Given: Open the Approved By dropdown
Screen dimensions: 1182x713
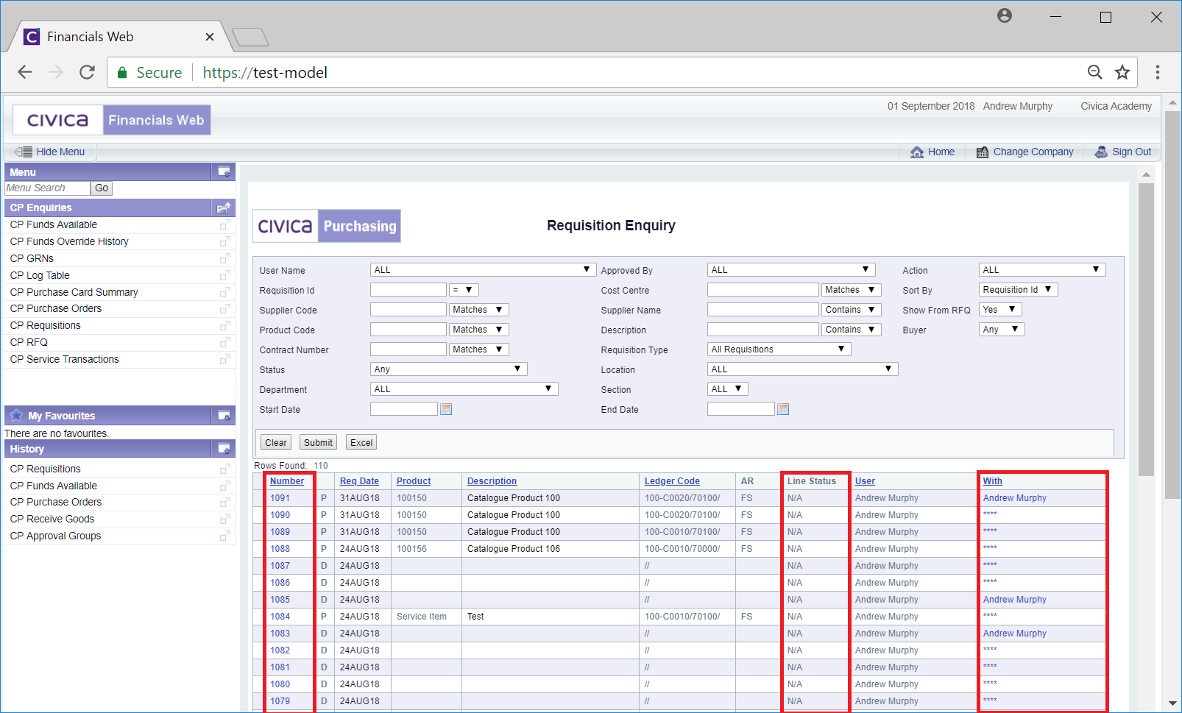Looking at the screenshot, I should pos(791,270).
